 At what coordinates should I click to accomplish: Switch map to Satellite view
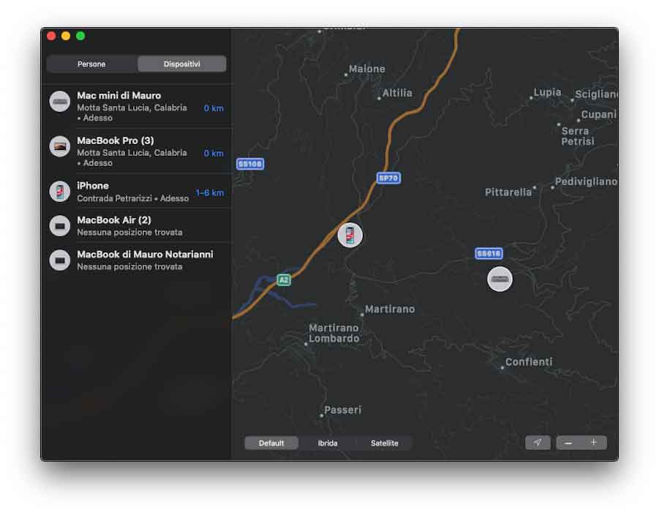click(x=384, y=443)
